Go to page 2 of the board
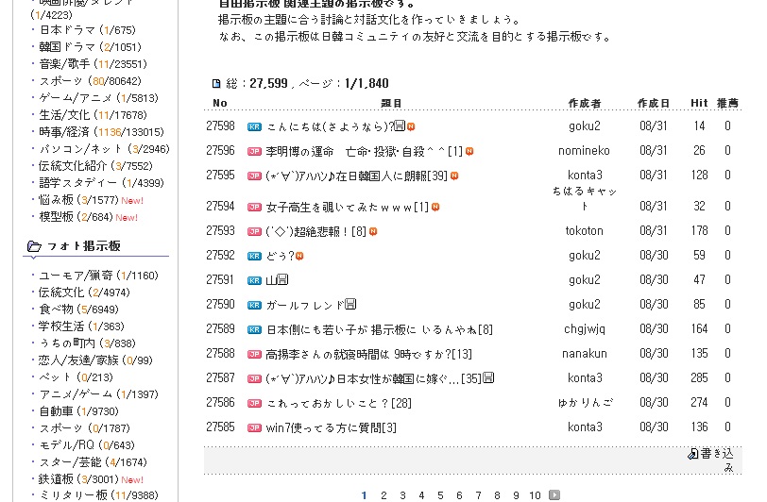This screenshot has width=767, height=502. [x=383, y=494]
